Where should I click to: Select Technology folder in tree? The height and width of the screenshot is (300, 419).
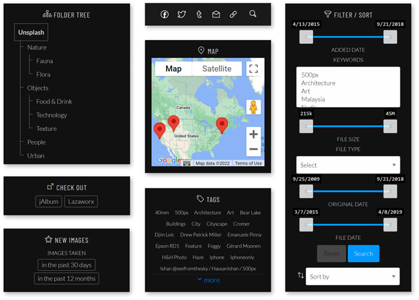click(52, 115)
